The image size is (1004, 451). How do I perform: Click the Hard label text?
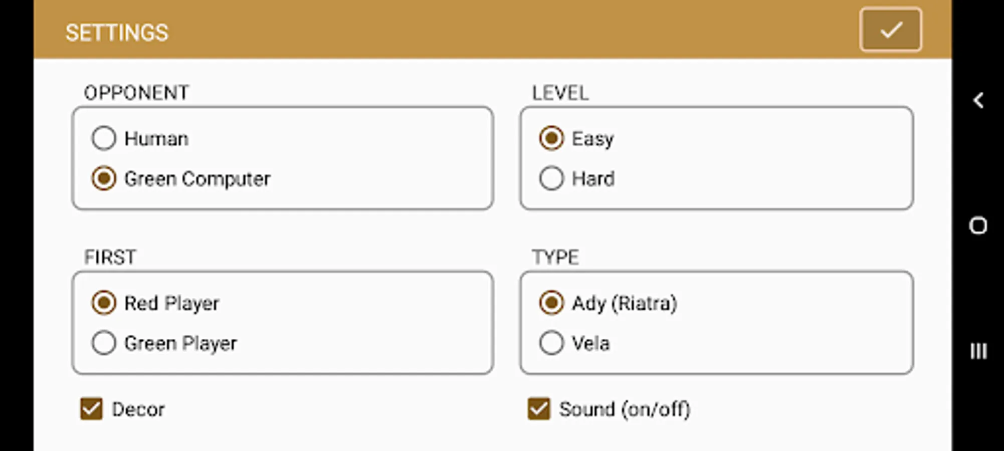(x=593, y=179)
